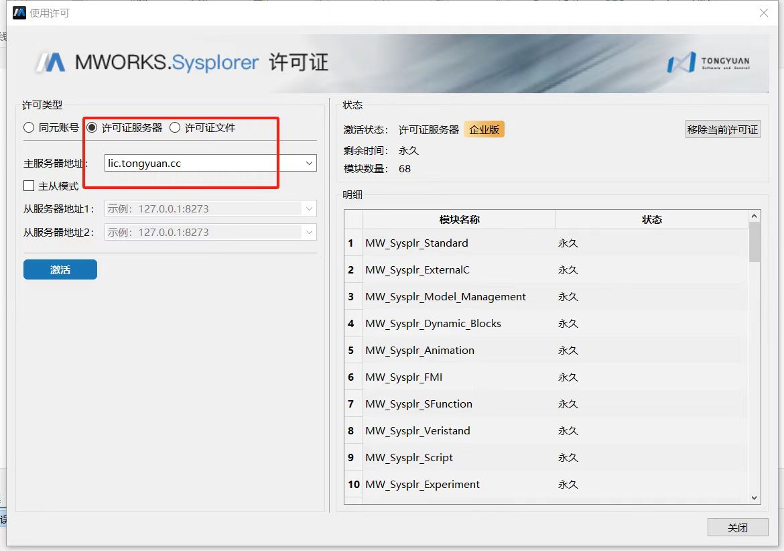Click the module list scrollbar thumb

point(754,242)
